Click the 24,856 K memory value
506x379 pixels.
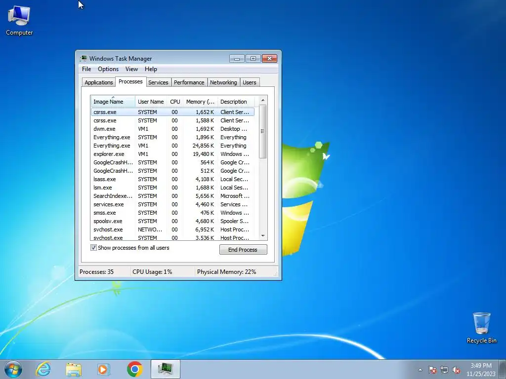click(x=203, y=146)
